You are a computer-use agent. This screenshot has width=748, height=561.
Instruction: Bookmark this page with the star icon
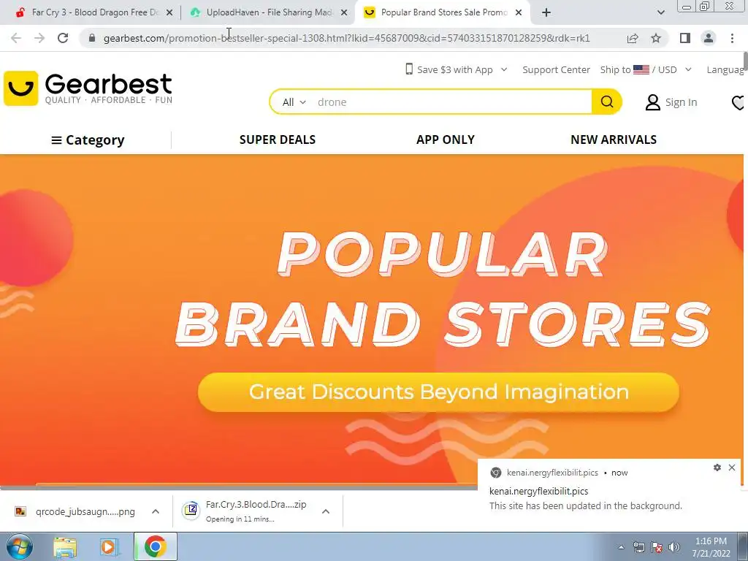(x=656, y=38)
